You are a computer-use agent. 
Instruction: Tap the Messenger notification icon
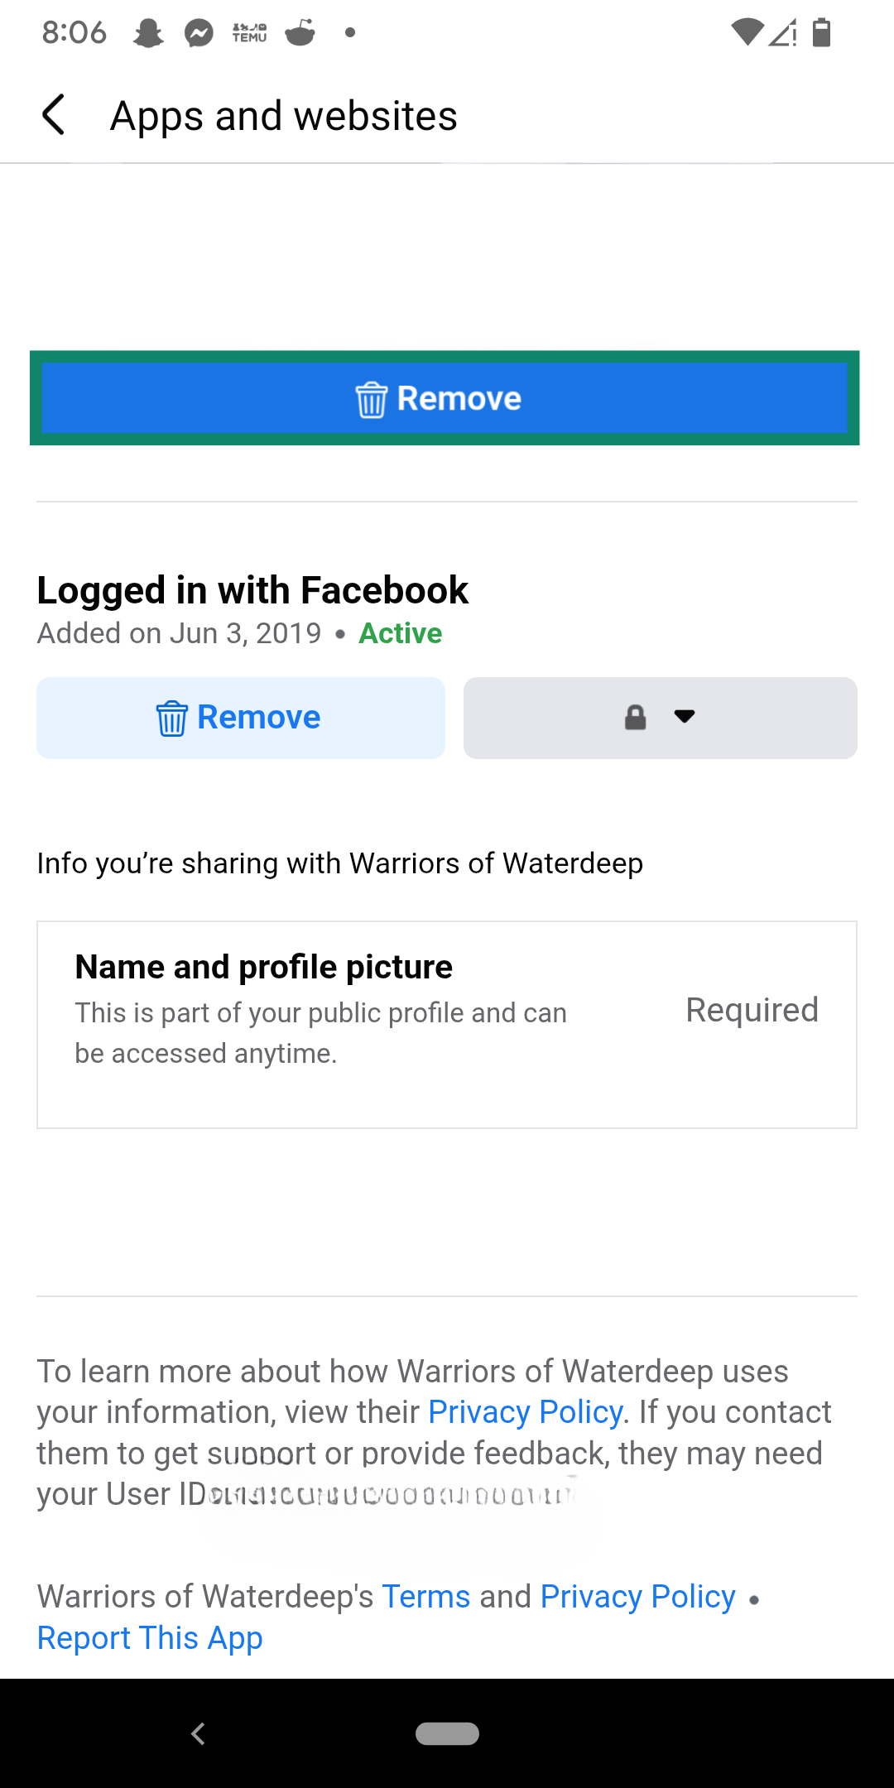199,31
